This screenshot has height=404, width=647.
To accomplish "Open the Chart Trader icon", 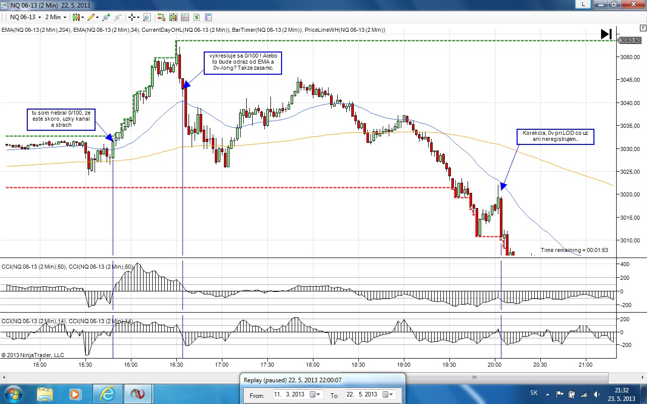I will [162, 17].
